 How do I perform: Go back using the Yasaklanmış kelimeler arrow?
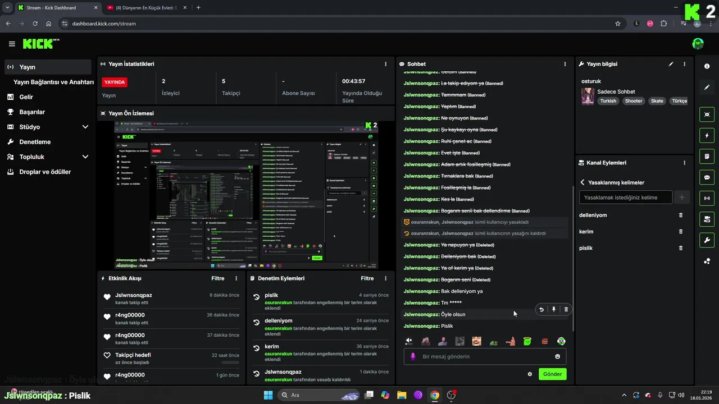(583, 182)
